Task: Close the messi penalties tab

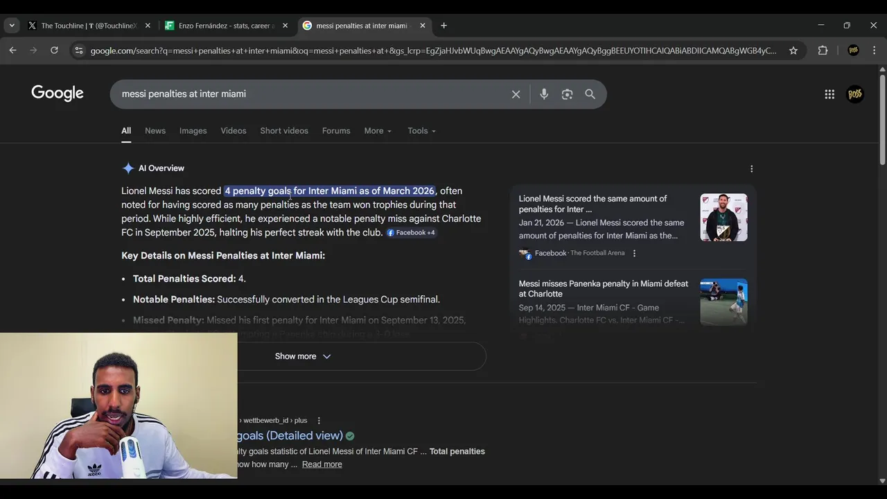Action: coord(423,26)
